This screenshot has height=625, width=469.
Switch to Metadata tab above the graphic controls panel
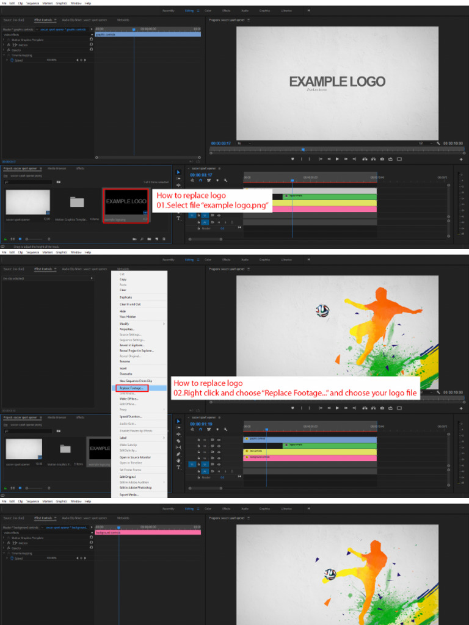[x=123, y=20]
